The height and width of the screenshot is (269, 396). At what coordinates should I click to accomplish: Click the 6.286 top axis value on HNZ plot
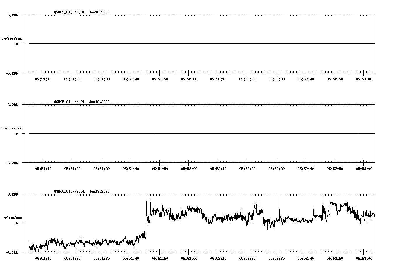click(13, 194)
